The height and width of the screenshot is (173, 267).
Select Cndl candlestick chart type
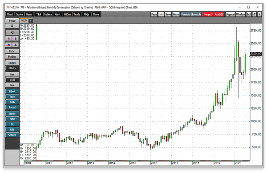coord(12,80)
